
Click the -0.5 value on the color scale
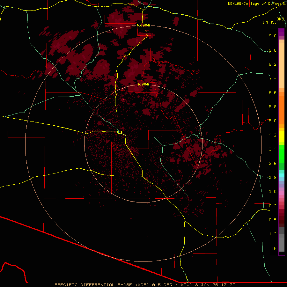271,220
